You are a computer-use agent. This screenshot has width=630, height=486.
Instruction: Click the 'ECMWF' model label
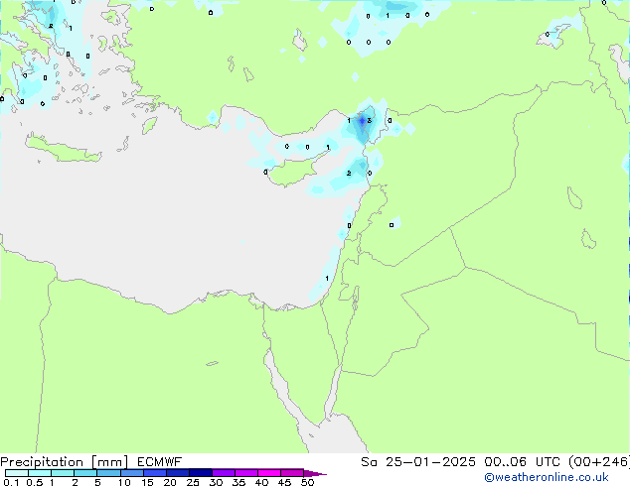[x=160, y=462]
